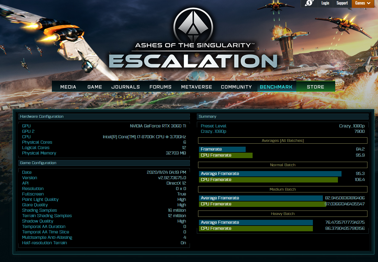Select the Journals nav tab

coord(126,87)
